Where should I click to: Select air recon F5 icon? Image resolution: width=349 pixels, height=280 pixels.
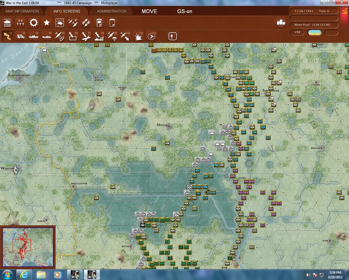click(60, 36)
